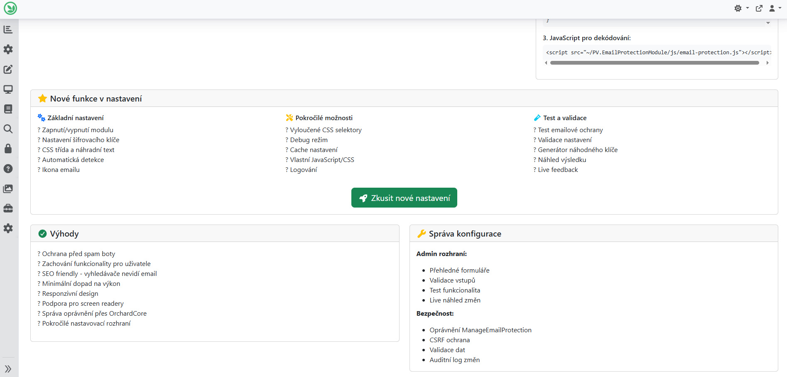787x377 pixels.
Task: Open the top gear configuration sidebar icon
Action: pos(8,49)
